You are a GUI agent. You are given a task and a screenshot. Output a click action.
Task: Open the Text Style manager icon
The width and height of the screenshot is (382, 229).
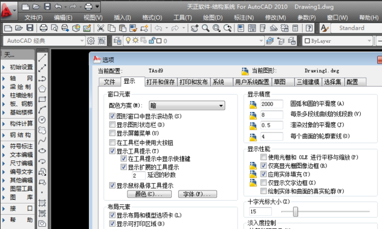click(325, 28)
